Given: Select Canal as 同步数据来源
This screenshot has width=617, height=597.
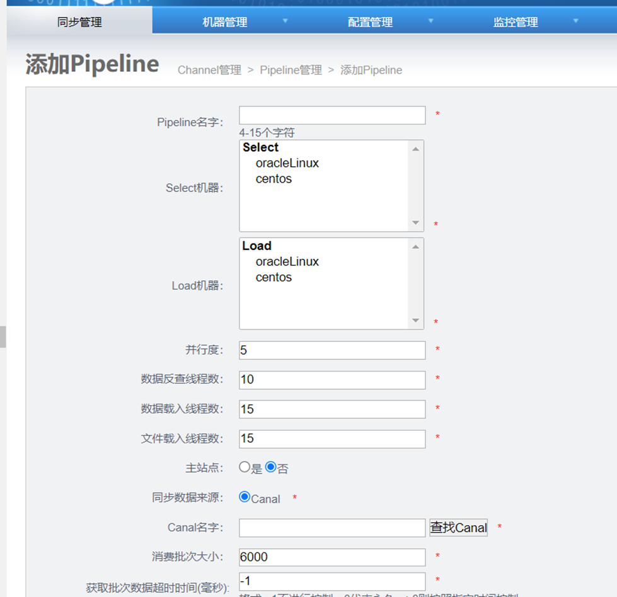Looking at the screenshot, I should coord(245,497).
